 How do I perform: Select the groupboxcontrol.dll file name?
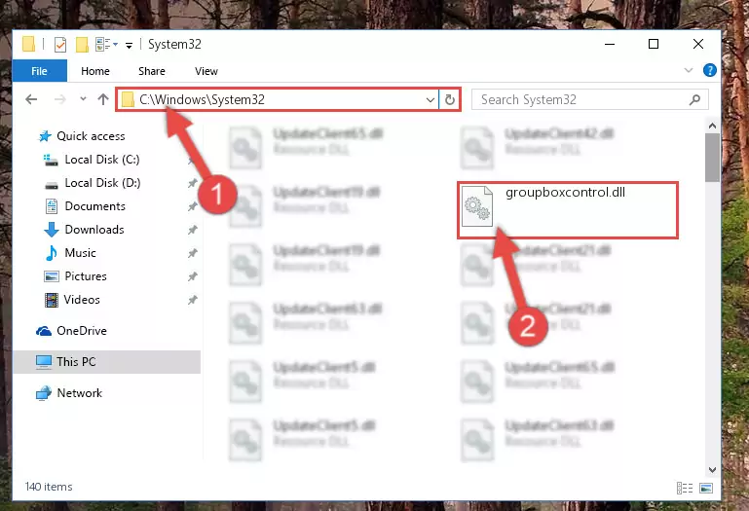pyautogui.click(x=565, y=193)
